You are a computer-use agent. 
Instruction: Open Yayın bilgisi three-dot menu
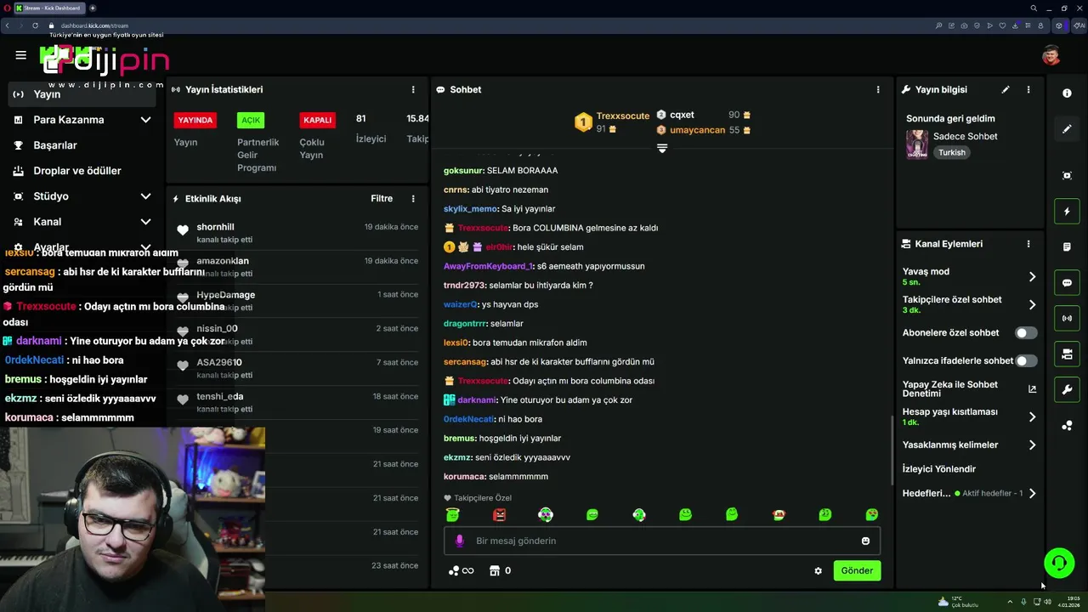(x=1028, y=89)
